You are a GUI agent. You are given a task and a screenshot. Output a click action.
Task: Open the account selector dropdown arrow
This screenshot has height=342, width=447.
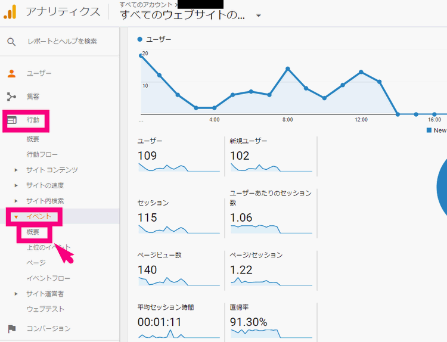pyautogui.click(x=259, y=15)
